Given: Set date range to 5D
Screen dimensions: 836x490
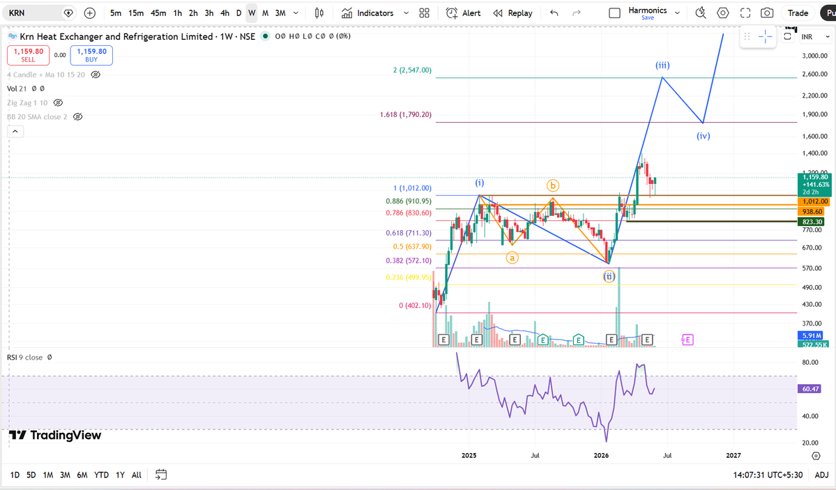Looking at the screenshot, I should (x=31, y=475).
